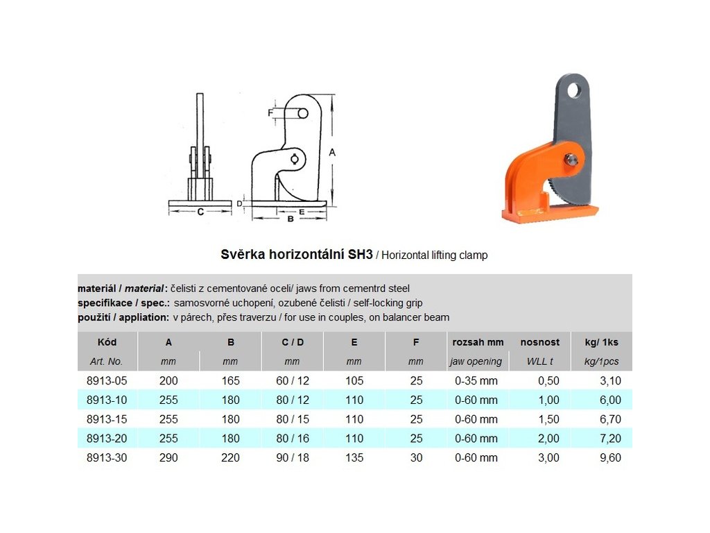The height and width of the screenshot is (533, 710).
Task: Click the title 'Svěrka horizontální SH3'
Action: click(x=297, y=254)
